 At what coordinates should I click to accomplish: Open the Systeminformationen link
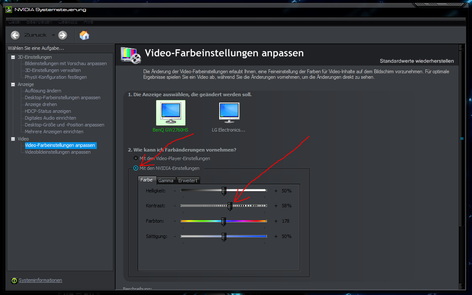click(41, 280)
